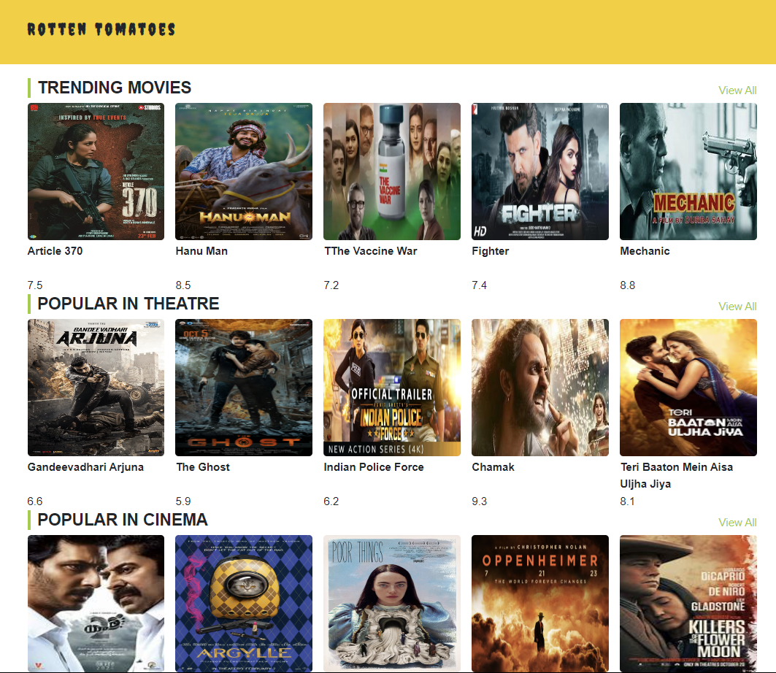
Task: Open the Mechanic movie poster
Action: pyautogui.click(x=688, y=172)
